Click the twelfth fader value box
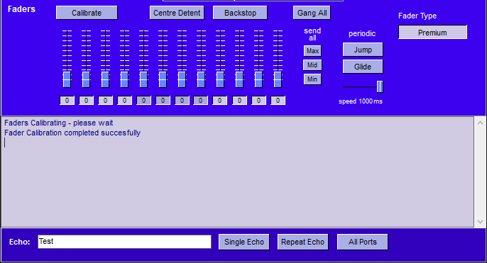Screen dimensions: 487x263 coord(278,101)
